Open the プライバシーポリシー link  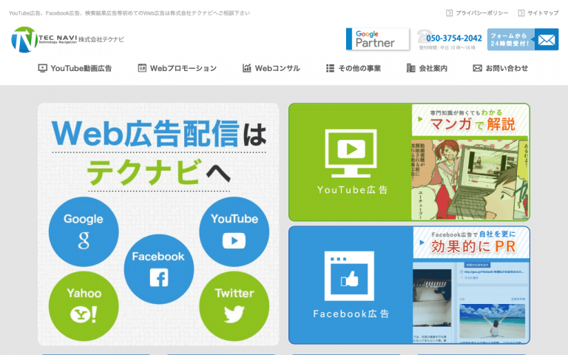pos(481,13)
